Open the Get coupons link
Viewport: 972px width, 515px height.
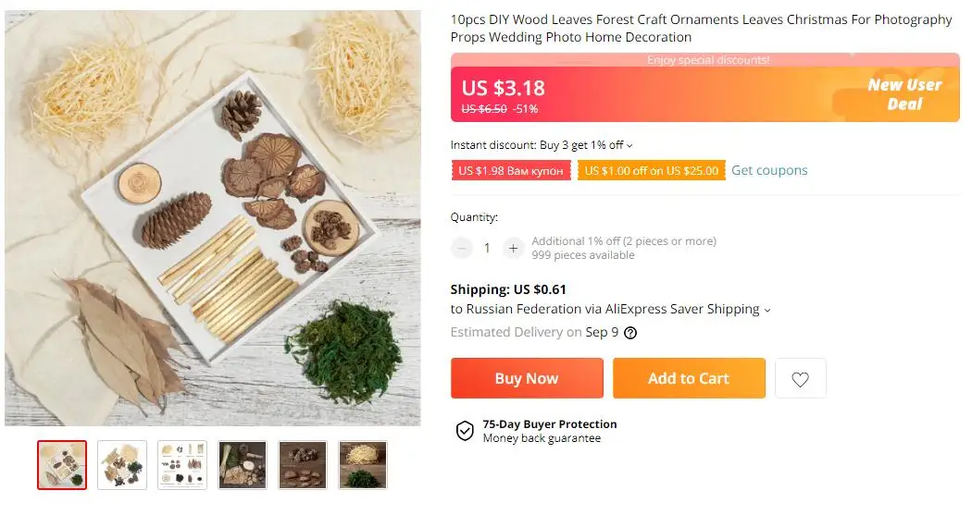pyautogui.click(x=769, y=170)
